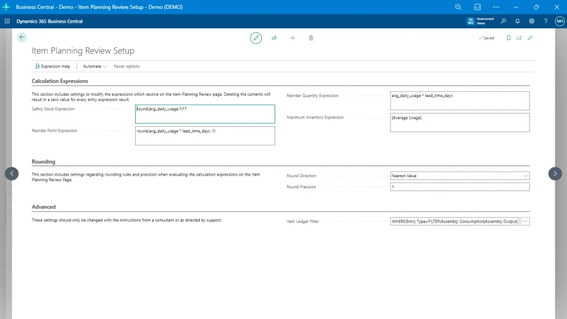Viewport: 567px width, 319px height.
Task: Create a new record with the plus icon
Action: 292,38
